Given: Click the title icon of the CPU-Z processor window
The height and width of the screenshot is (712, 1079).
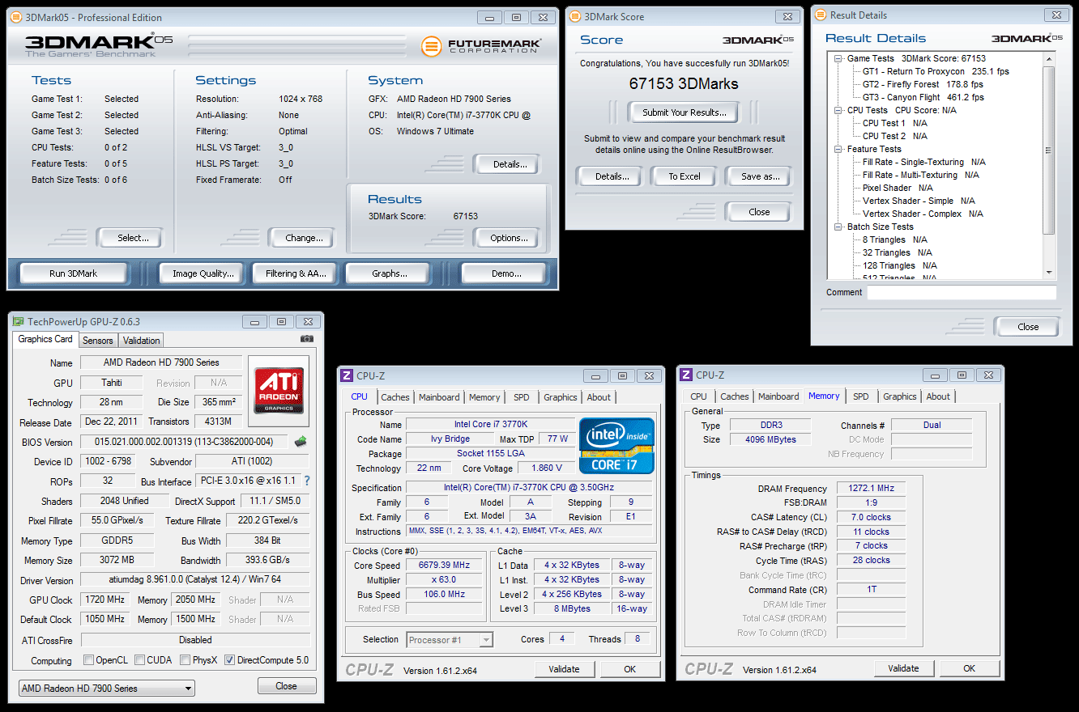Looking at the screenshot, I should (347, 375).
